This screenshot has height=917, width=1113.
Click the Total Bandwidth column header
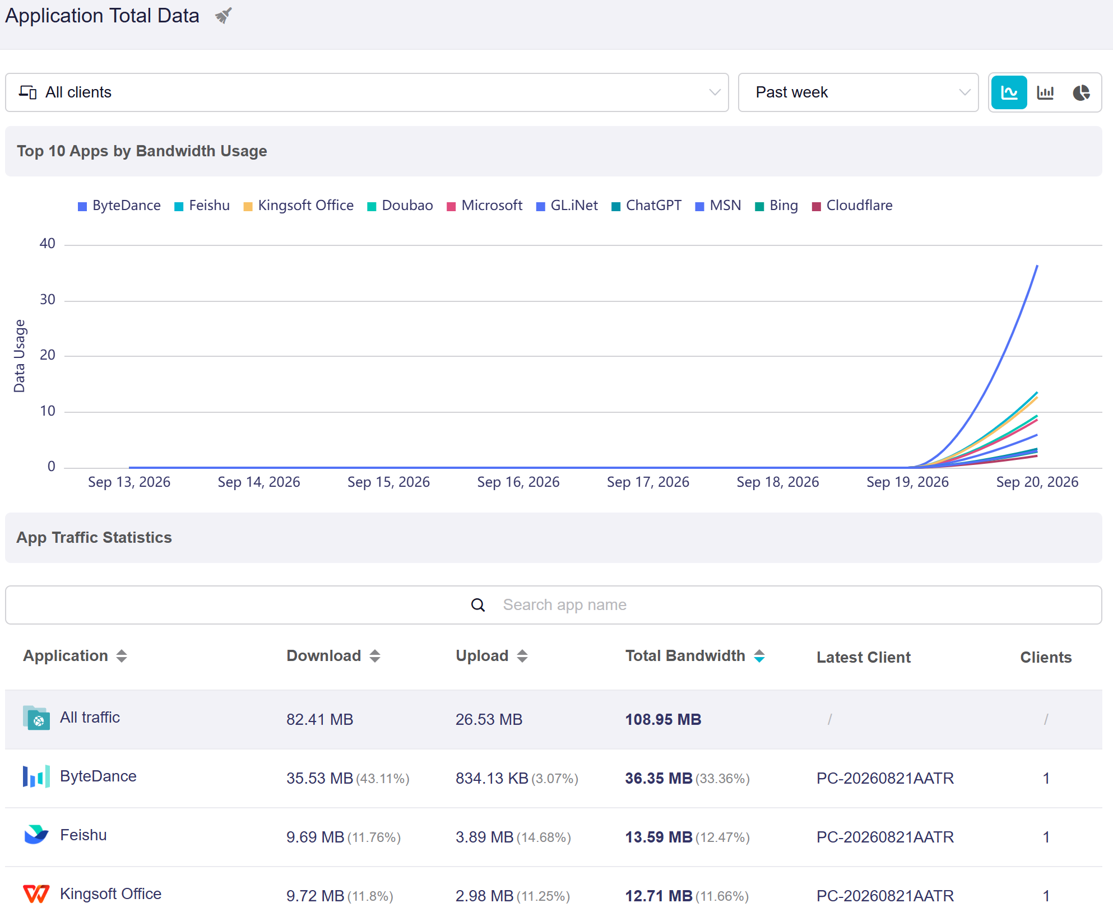pos(685,656)
